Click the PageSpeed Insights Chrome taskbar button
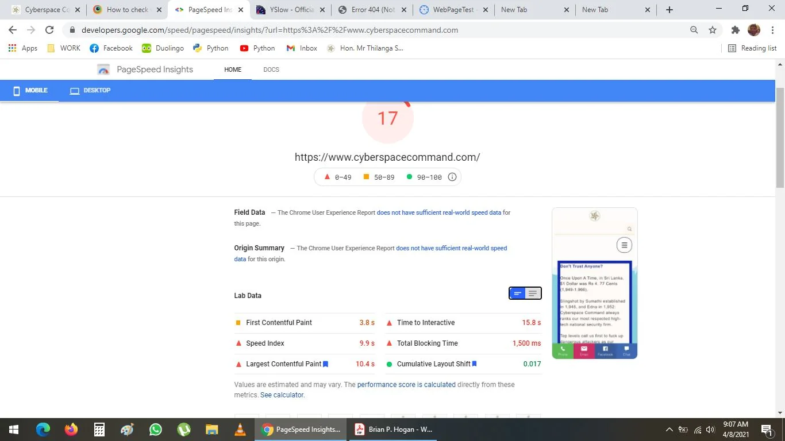Viewport: 785px width, 441px height. tap(301, 430)
